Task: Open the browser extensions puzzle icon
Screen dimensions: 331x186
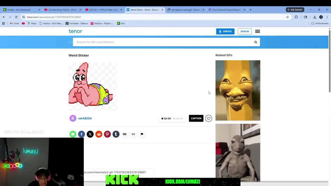Action: click(x=296, y=17)
